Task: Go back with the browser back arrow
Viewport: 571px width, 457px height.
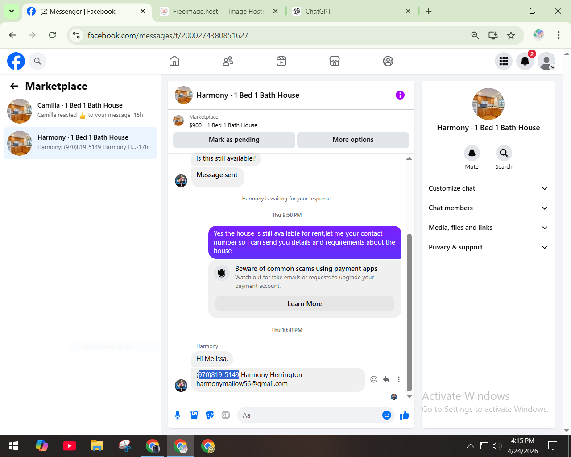Action: (12, 35)
